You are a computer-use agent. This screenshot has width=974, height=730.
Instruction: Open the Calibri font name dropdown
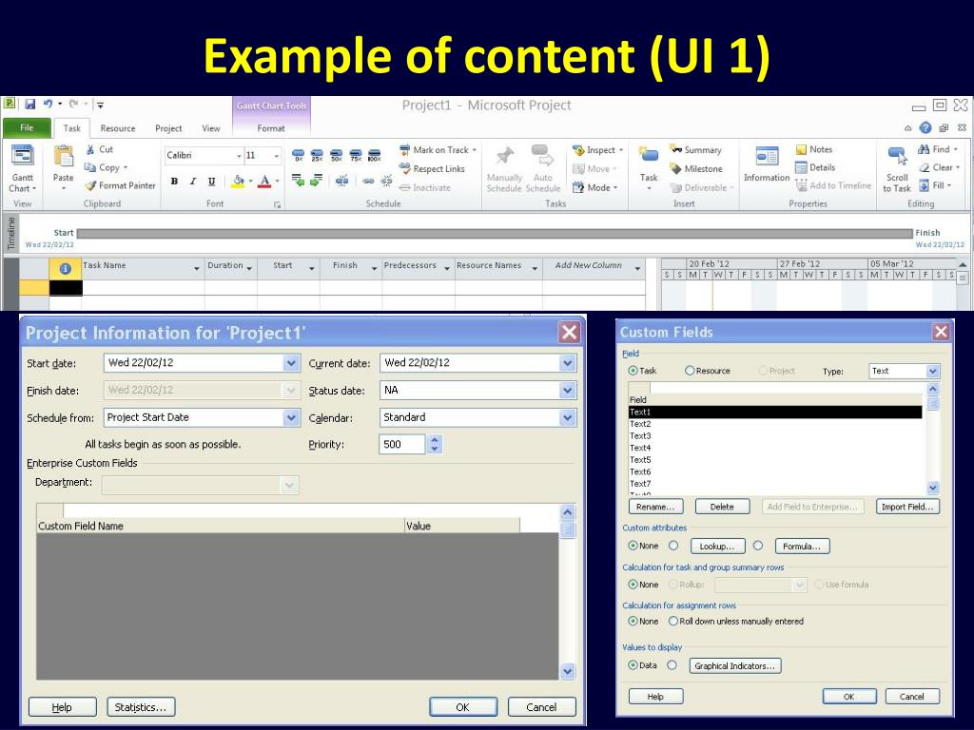[239, 156]
